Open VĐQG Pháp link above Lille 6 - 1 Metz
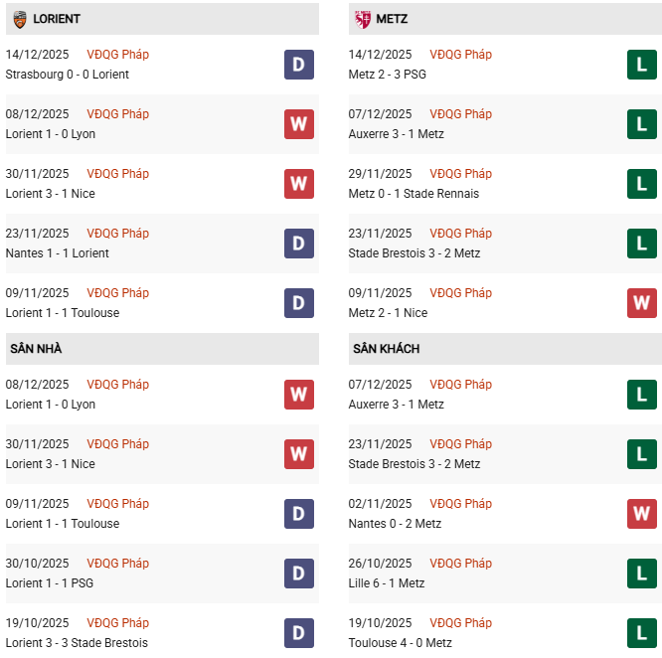Image resolution: width=662 pixels, height=658 pixels. pos(460,564)
